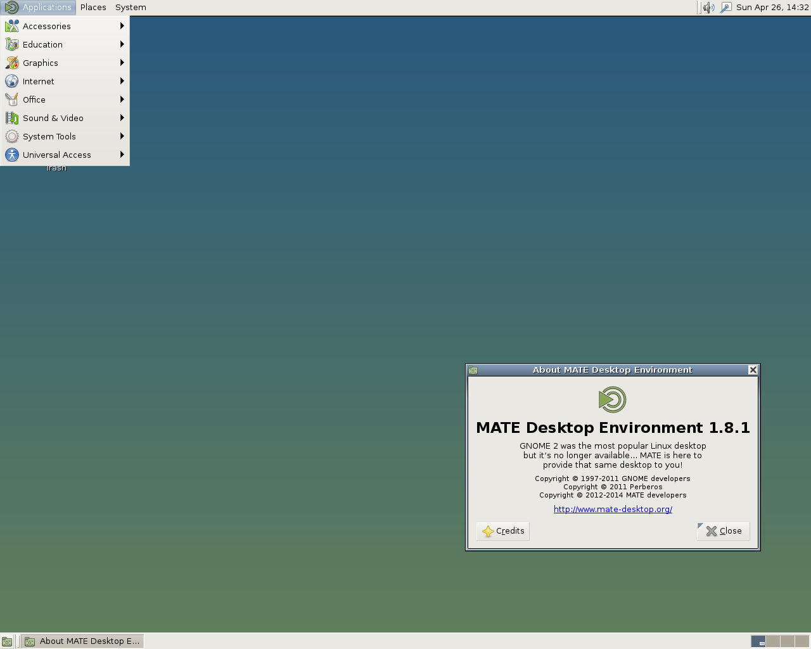The width and height of the screenshot is (811, 649).
Task: Click the Show Desktop icon in bottom panel
Action: (7, 641)
